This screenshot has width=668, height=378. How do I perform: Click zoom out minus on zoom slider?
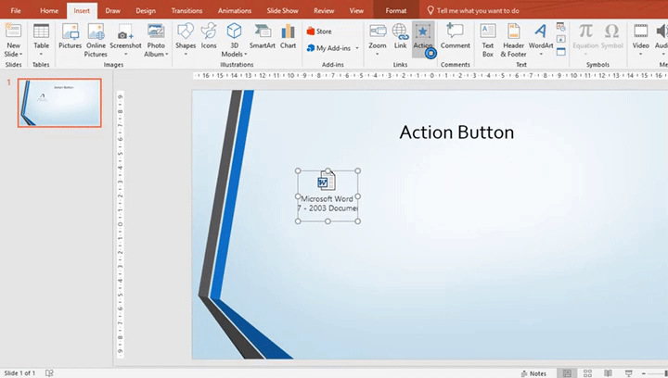[645, 372]
